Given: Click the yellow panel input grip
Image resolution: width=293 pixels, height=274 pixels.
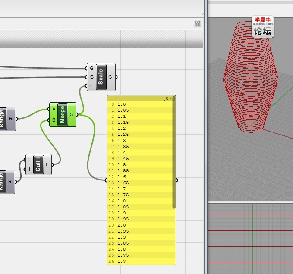Looking at the screenshot, I should point(106,180).
